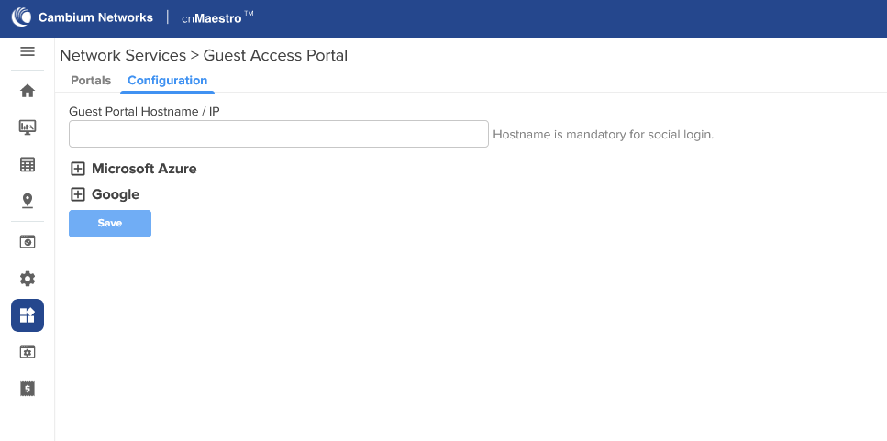Open the map location pin icon
The image size is (887, 441).
click(x=28, y=201)
